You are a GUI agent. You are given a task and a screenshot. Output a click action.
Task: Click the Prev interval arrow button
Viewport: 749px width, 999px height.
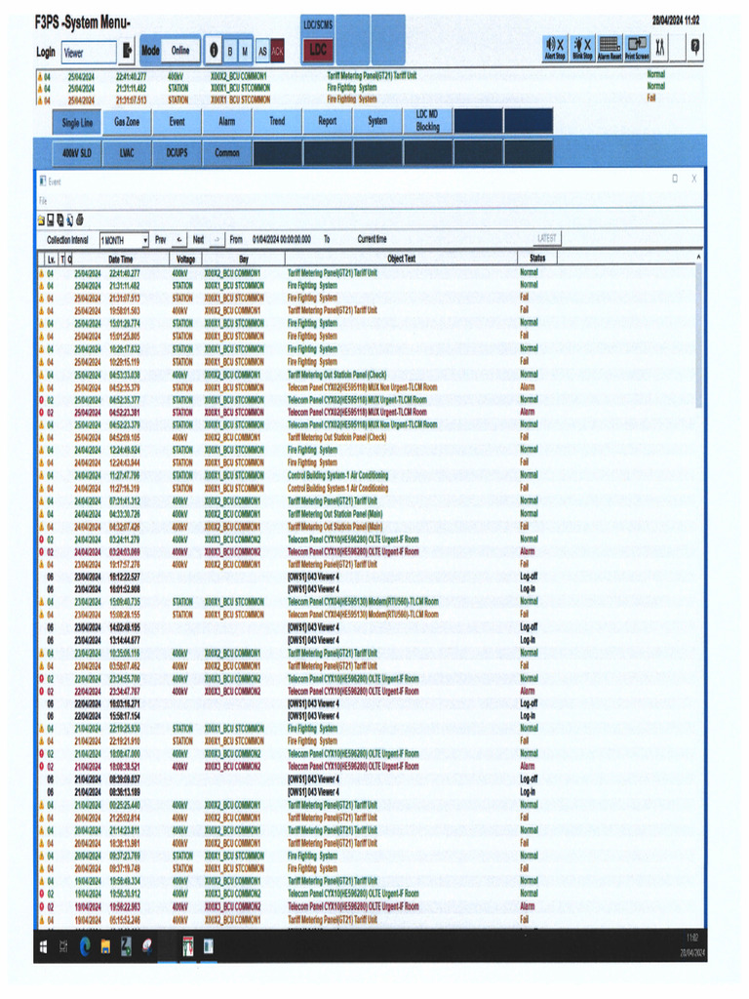pos(180,239)
